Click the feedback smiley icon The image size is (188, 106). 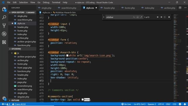tap(180, 104)
